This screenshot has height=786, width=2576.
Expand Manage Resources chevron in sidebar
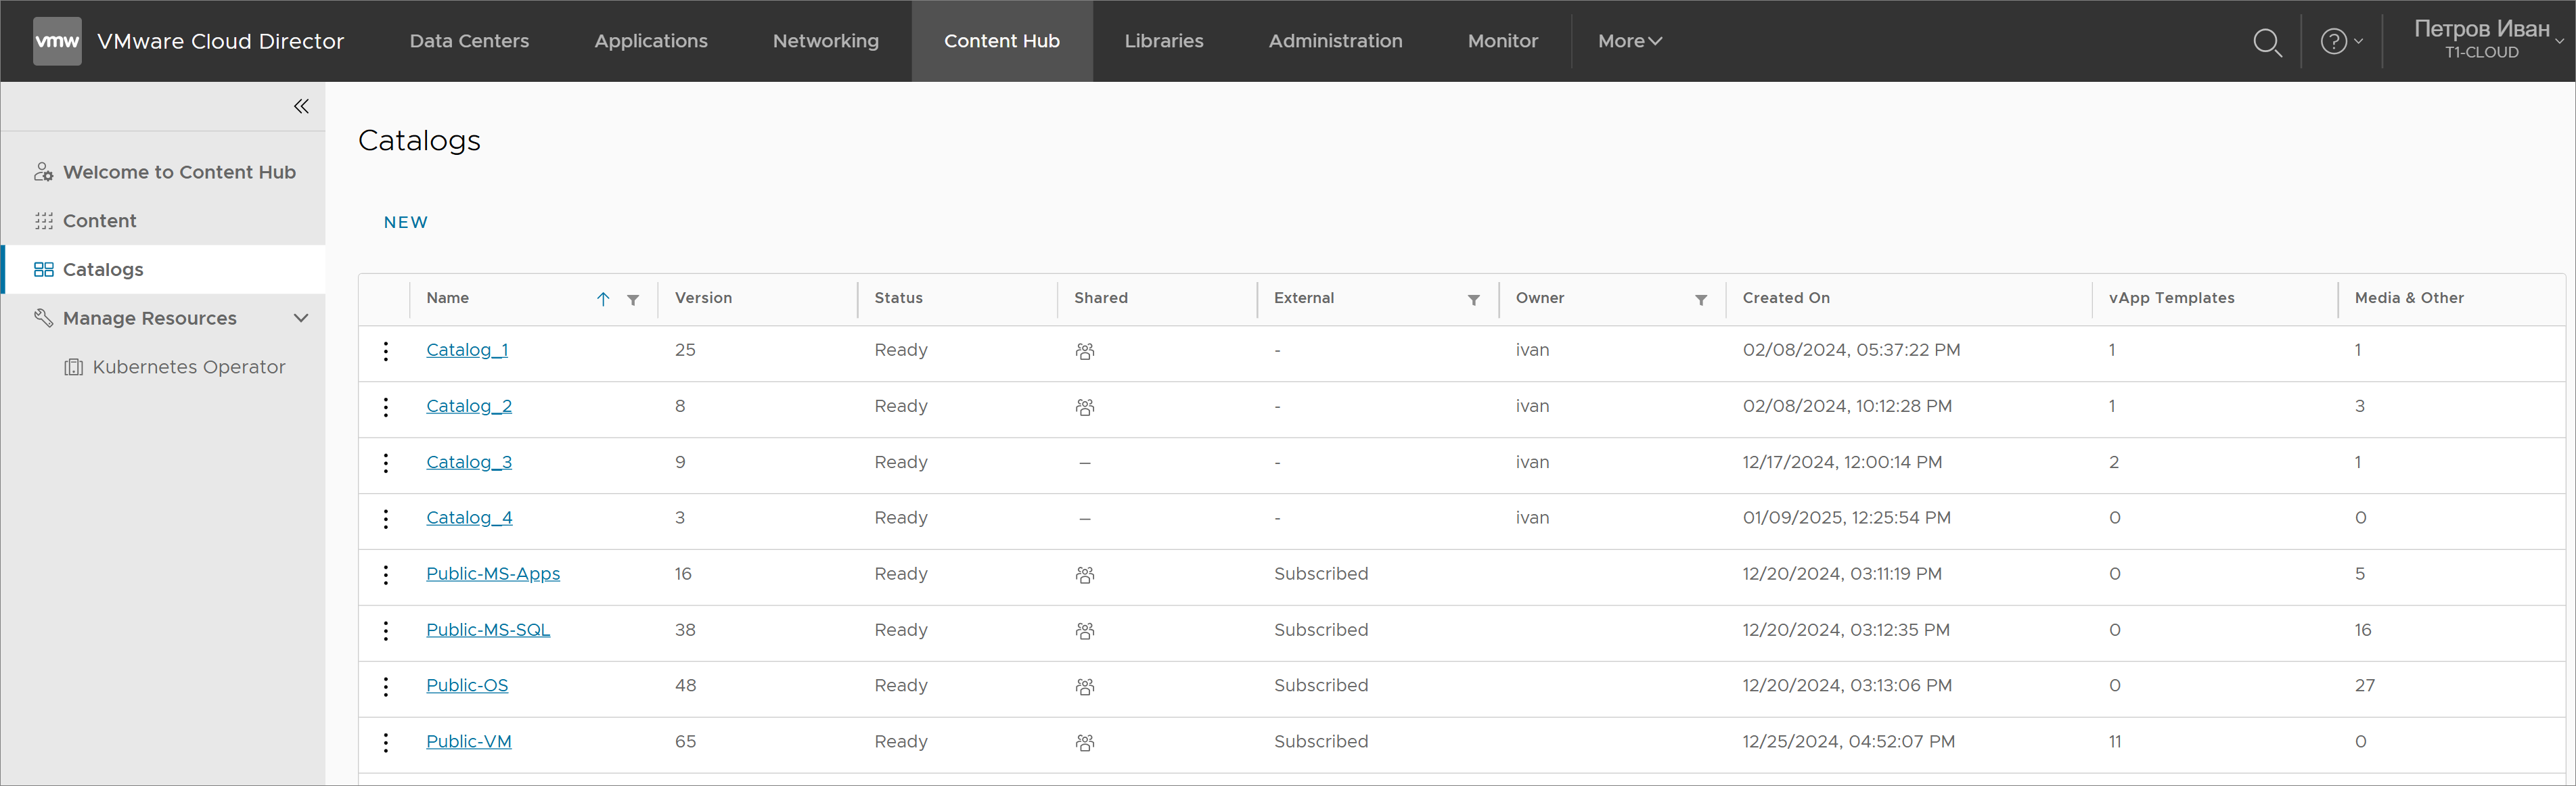click(301, 318)
